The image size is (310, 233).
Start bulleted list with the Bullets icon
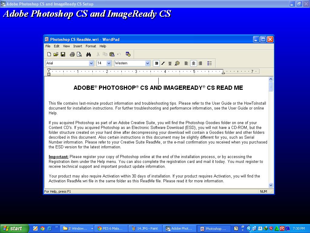click(209, 63)
